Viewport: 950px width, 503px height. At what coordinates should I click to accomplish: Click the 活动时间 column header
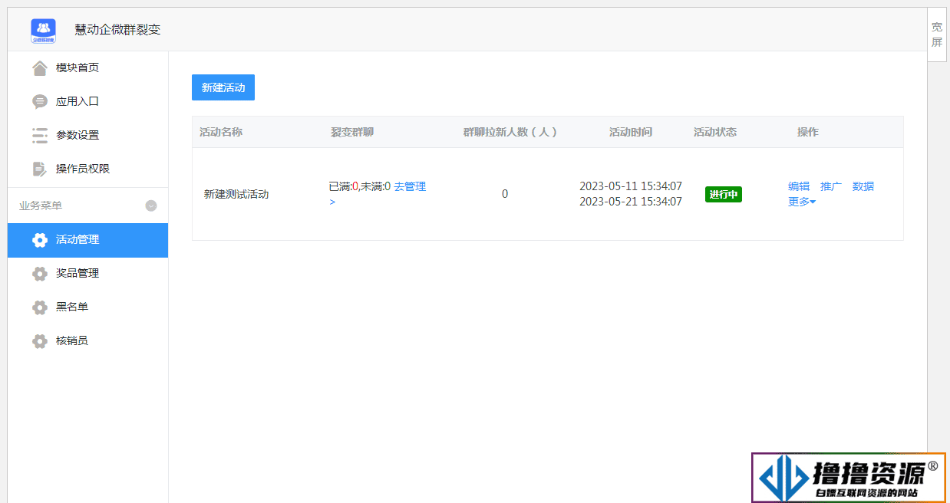click(x=631, y=132)
